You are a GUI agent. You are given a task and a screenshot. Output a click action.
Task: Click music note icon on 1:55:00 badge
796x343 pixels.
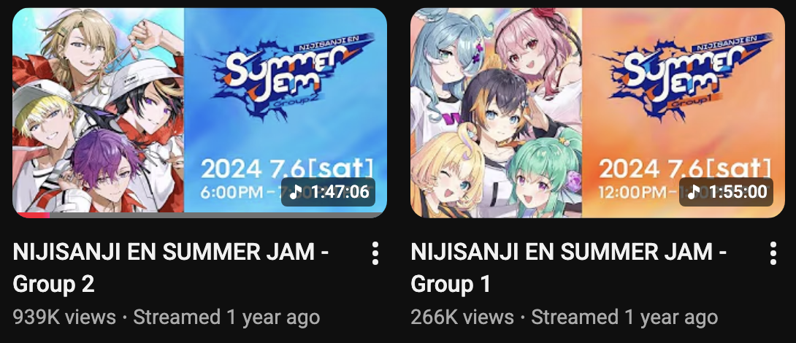point(694,192)
